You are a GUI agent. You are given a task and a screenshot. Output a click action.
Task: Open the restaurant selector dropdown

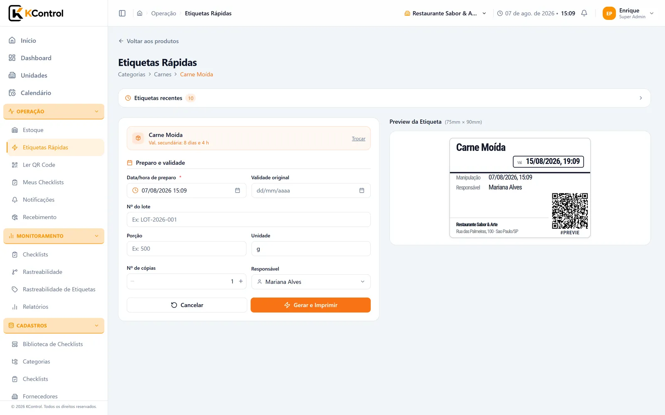coord(446,13)
